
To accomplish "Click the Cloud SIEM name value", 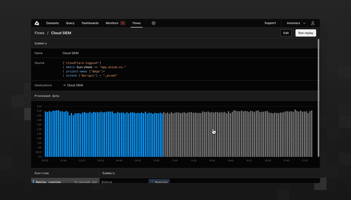I will (70, 53).
